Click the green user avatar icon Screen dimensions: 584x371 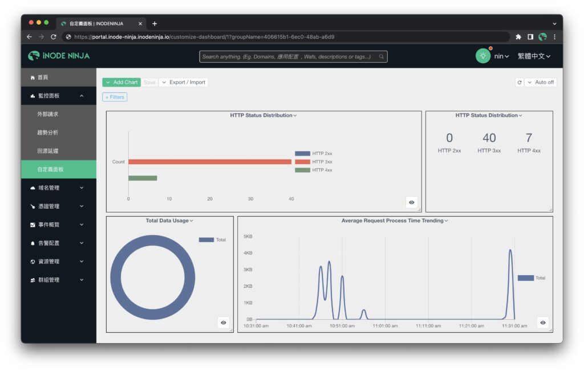482,56
